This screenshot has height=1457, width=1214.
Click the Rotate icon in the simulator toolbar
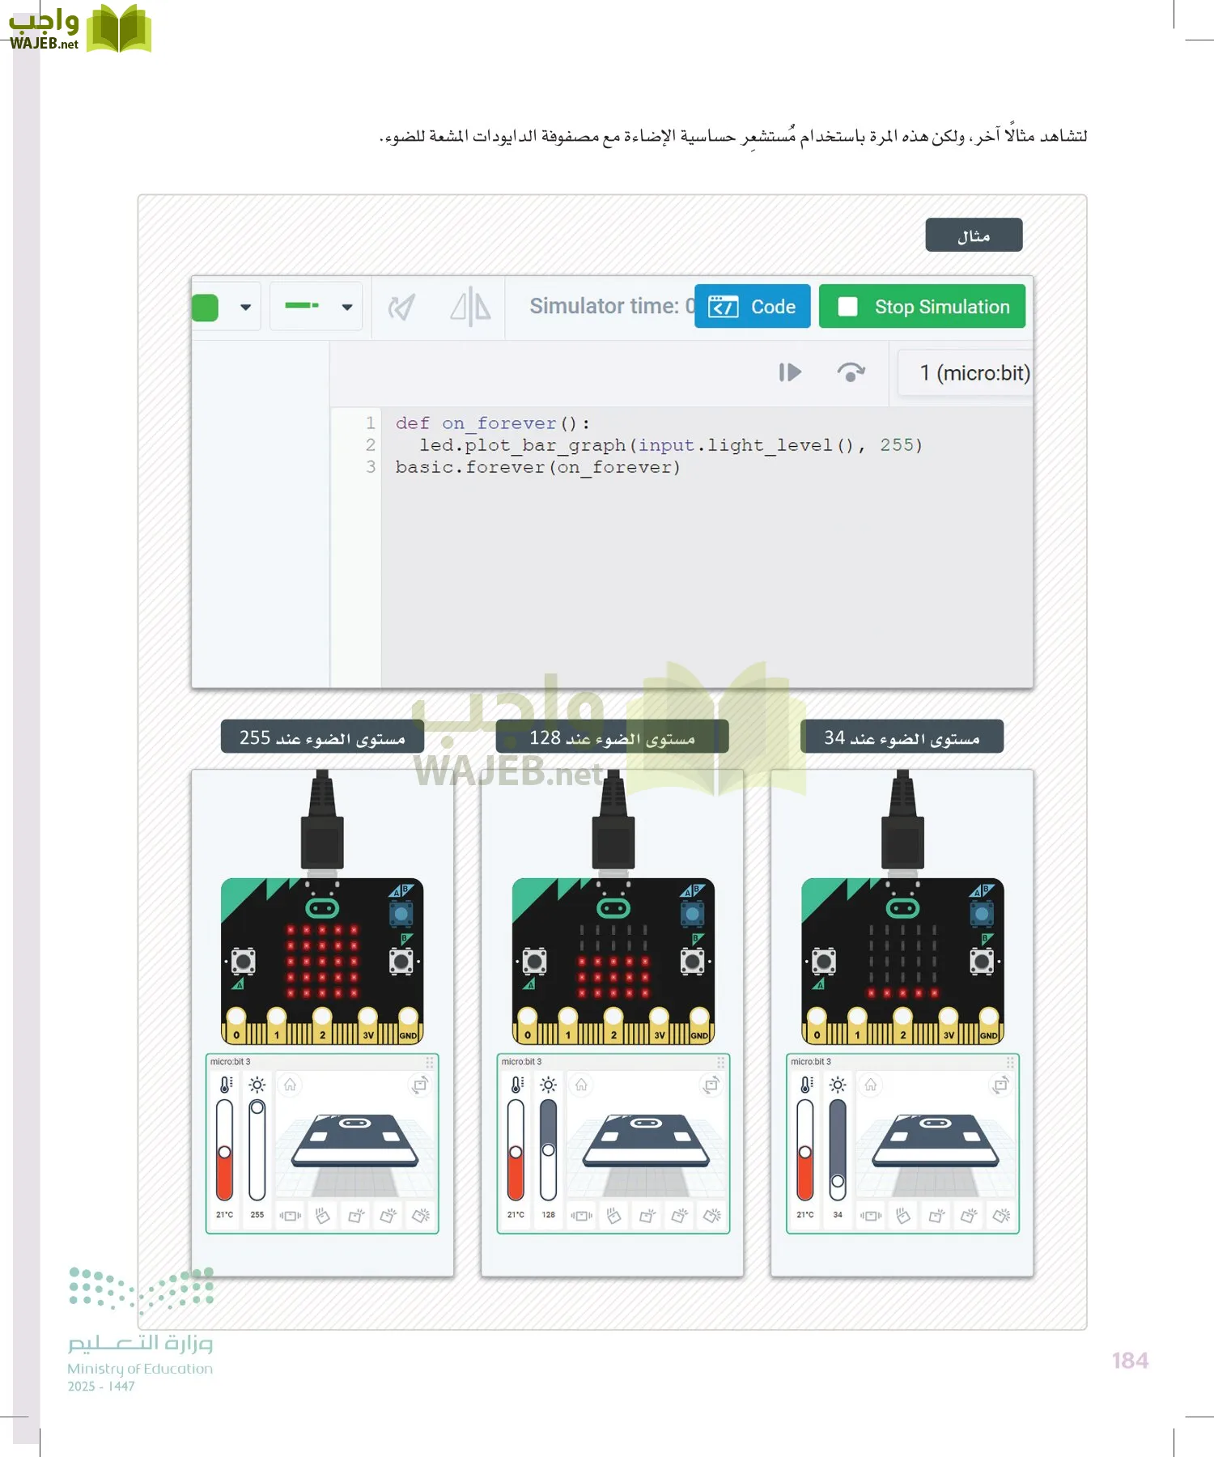coord(401,307)
